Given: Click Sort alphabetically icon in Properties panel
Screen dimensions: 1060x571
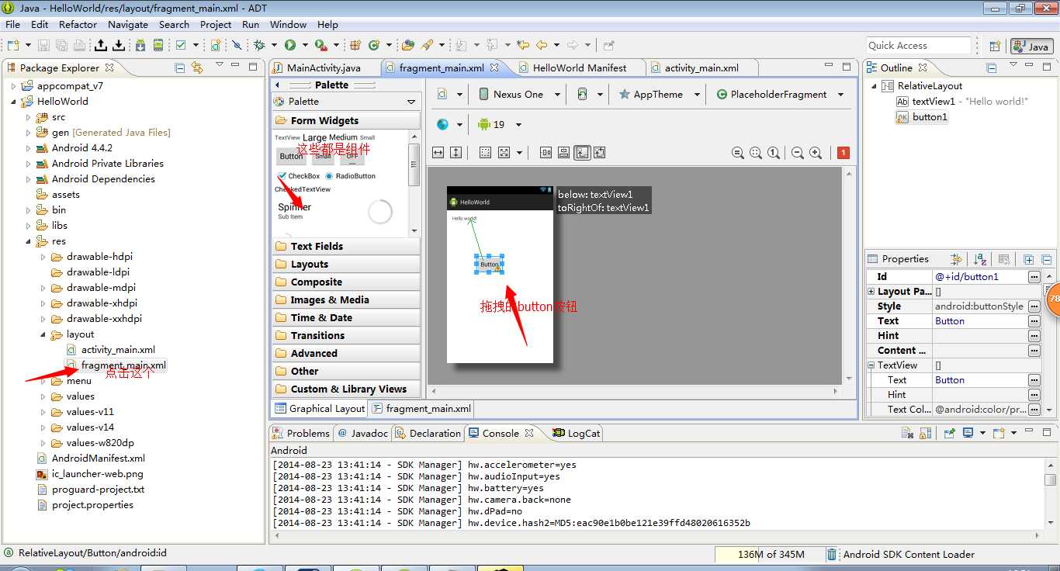Looking at the screenshot, I should pos(980,259).
